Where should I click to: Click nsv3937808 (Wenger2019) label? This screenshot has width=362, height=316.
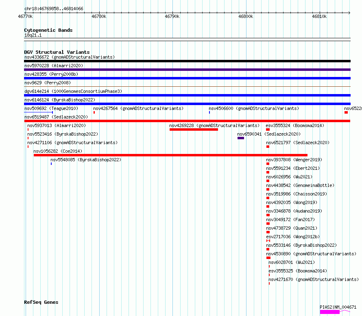click(x=294, y=160)
